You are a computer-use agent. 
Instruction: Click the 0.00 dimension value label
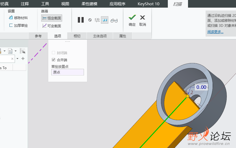click(x=201, y=87)
